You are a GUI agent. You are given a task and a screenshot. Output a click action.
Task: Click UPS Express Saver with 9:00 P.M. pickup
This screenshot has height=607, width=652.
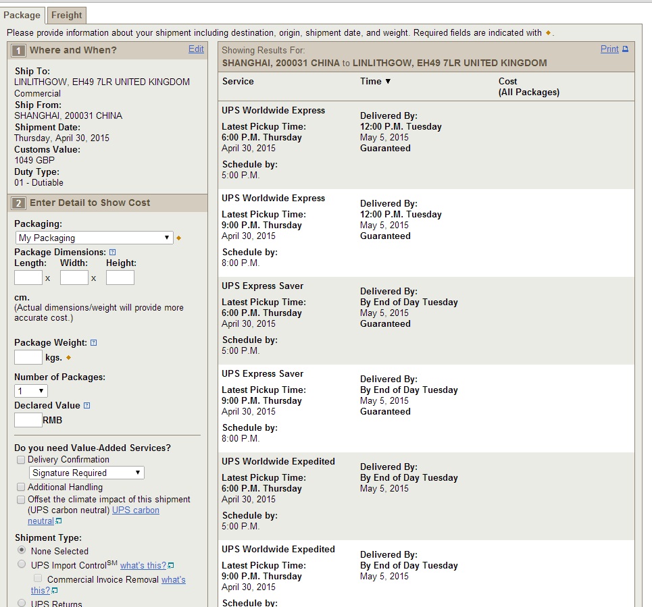[262, 374]
